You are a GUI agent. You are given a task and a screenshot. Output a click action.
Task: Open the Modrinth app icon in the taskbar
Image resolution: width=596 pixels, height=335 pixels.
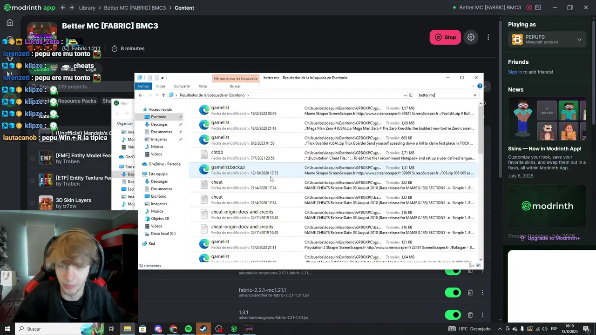(x=234, y=329)
